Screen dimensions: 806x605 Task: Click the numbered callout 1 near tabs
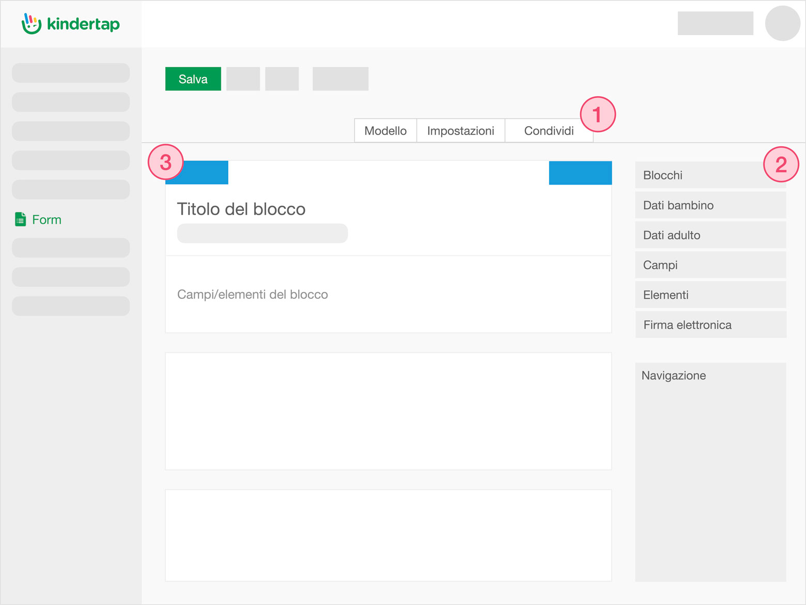[x=598, y=114]
